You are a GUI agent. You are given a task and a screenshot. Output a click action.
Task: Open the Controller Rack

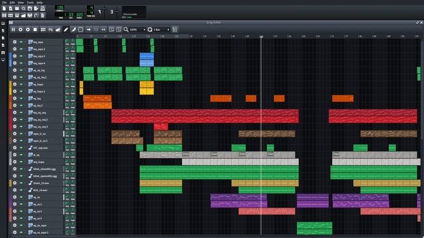(36, 15)
